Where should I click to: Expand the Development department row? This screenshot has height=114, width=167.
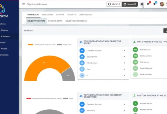[103, 57]
